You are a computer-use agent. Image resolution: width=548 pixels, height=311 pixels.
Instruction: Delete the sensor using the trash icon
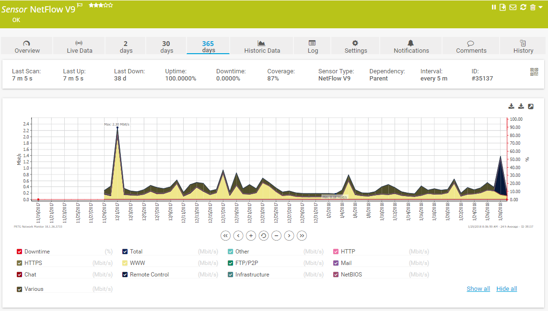coord(533,7)
